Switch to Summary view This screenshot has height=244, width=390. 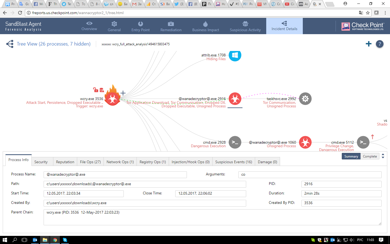tap(351, 156)
